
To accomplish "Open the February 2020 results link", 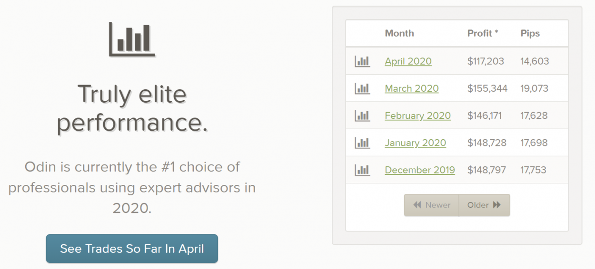I will click(417, 115).
